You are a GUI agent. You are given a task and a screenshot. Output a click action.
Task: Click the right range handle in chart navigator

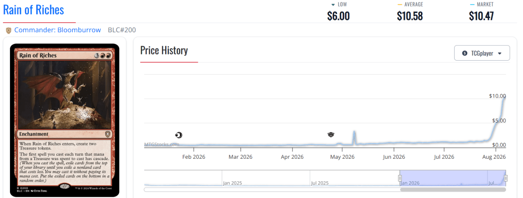[x=506, y=178]
